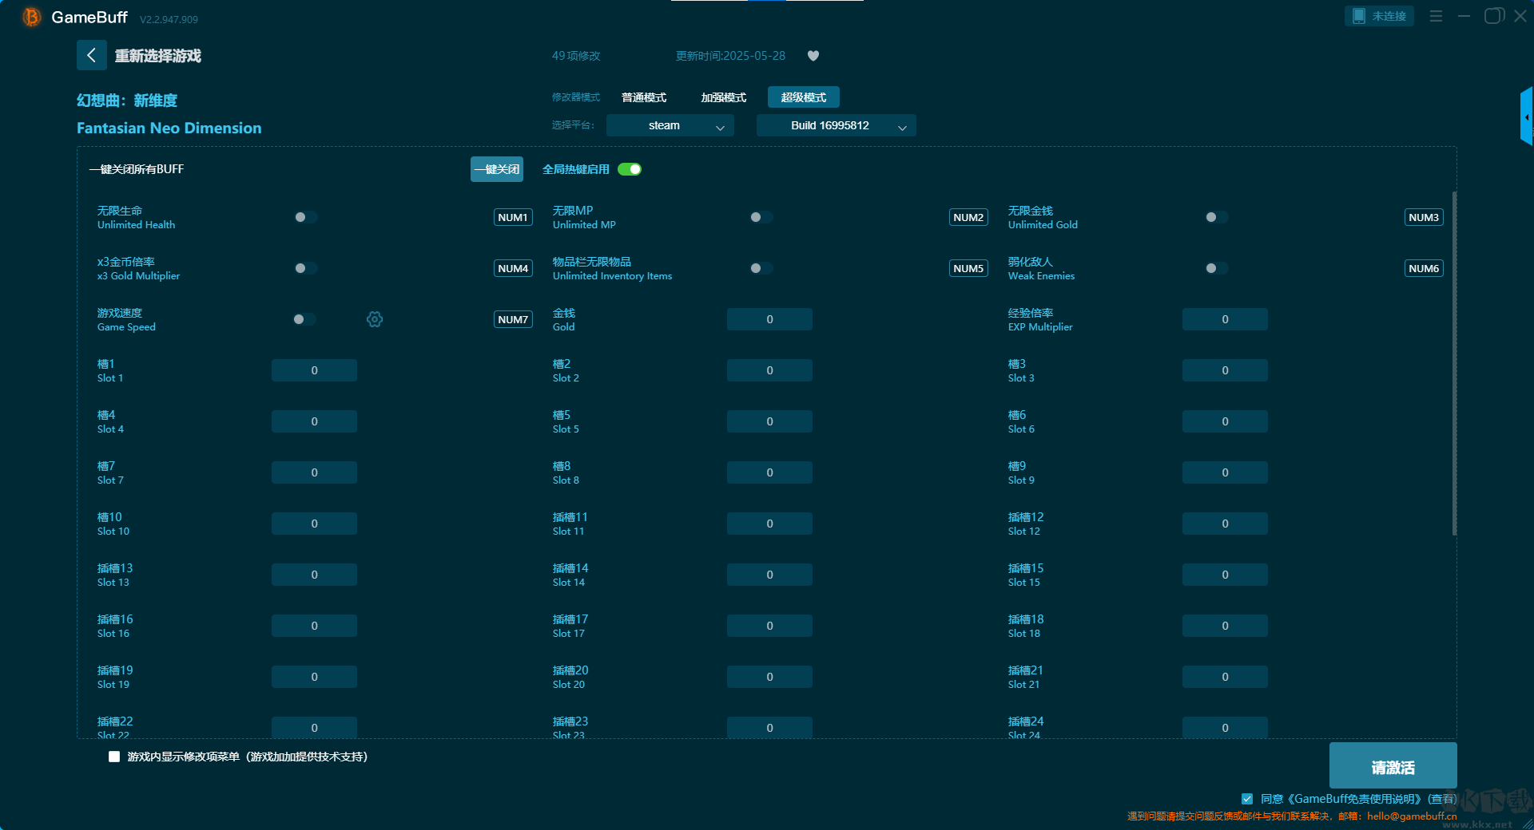This screenshot has height=830, width=1534.
Task: Click the Gold value input field
Action: pyautogui.click(x=769, y=319)
